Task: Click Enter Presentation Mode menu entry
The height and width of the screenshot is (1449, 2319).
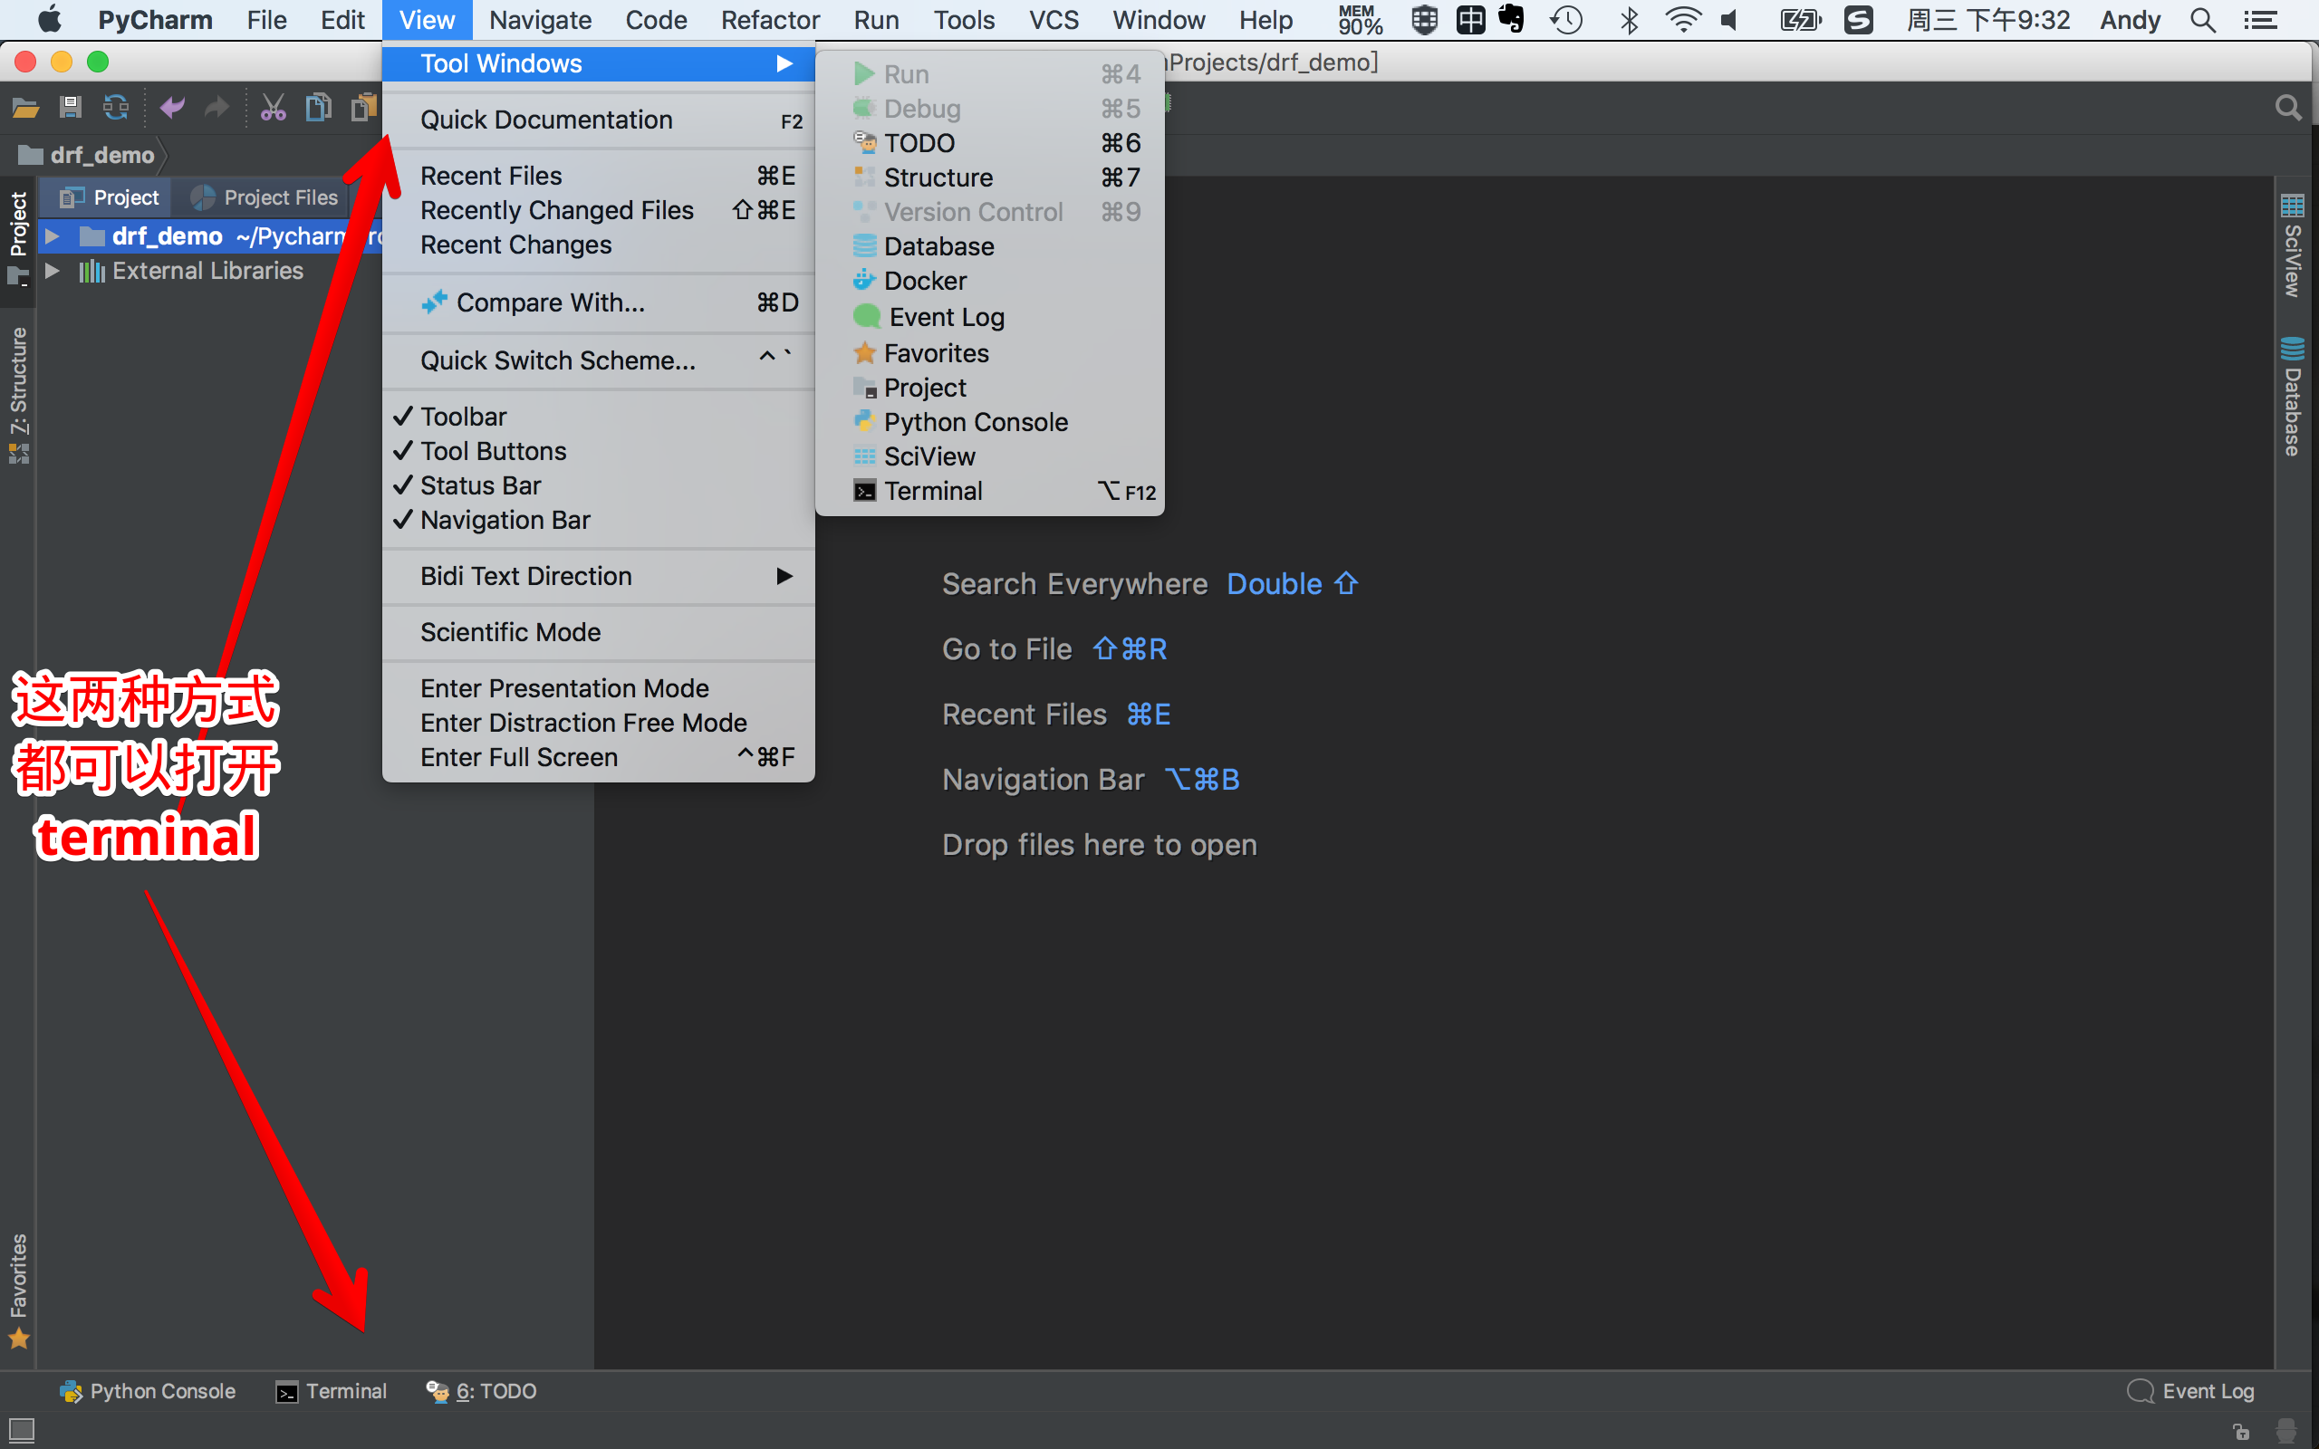Action: 564,688
